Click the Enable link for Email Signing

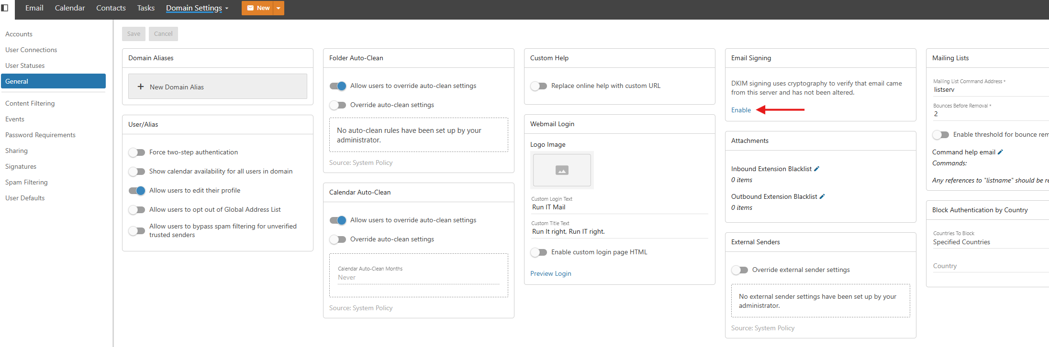pyautogui.click(x=741, y=110)
